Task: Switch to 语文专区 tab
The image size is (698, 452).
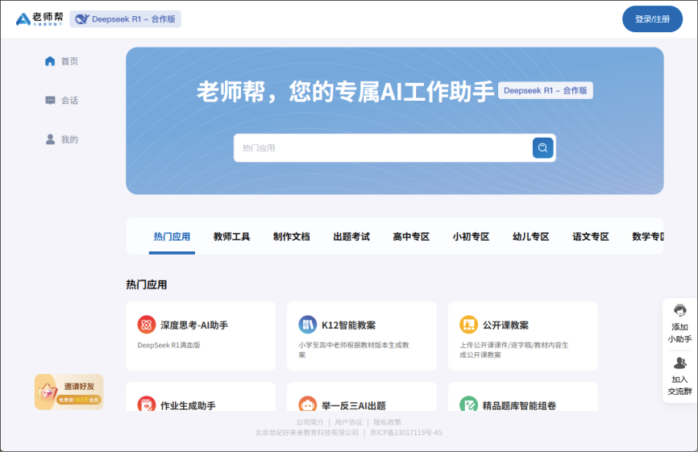Action: tap(590, 237)
